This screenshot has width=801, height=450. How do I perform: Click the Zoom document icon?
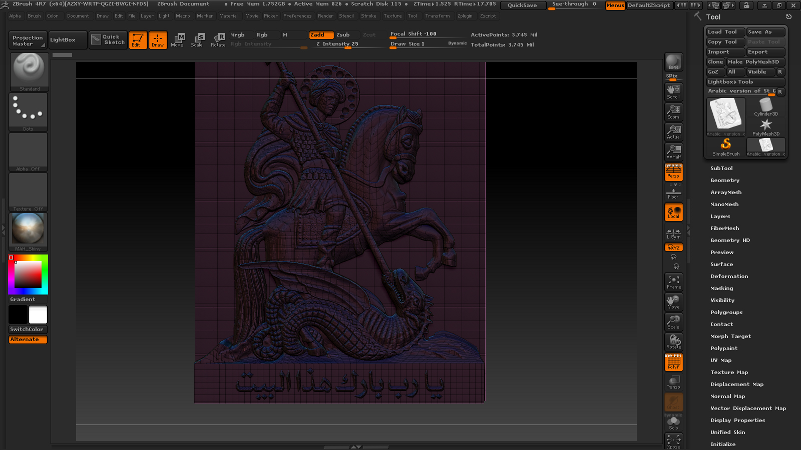(x=673, y=111)
